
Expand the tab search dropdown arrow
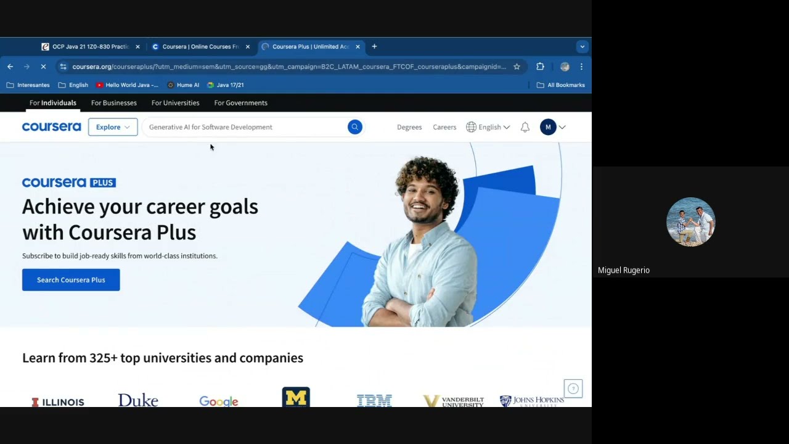pos(582,46)
